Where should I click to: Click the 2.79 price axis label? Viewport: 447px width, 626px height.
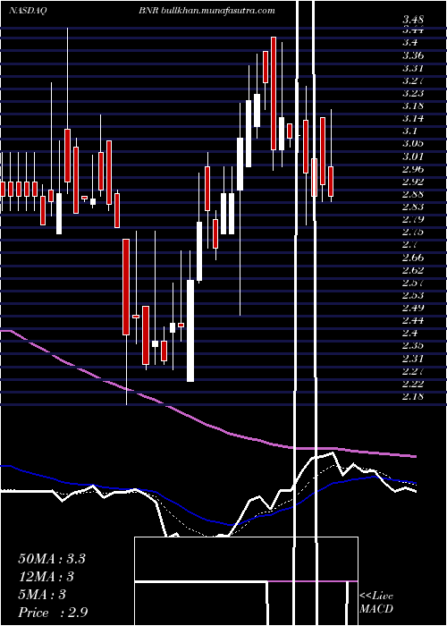[413, 219]
